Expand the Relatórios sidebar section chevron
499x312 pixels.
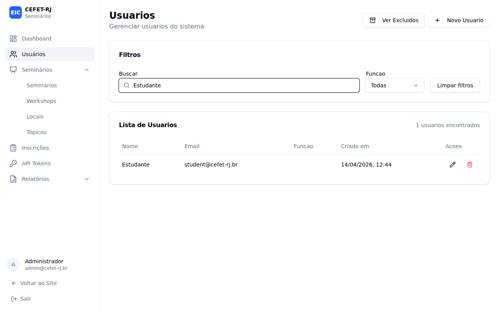tap(87, 179)
